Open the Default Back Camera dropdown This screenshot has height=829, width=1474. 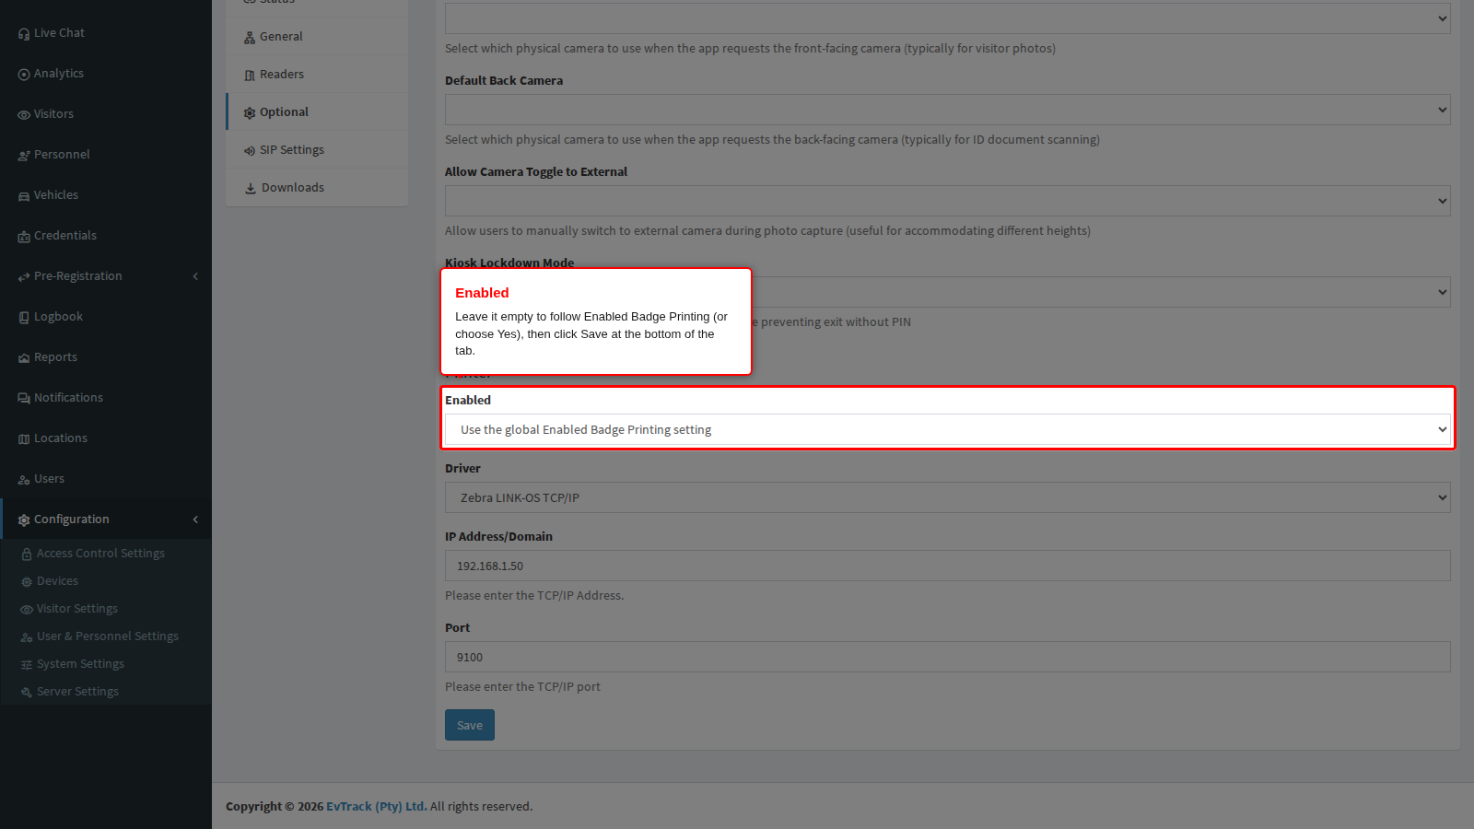click(947, 110)
